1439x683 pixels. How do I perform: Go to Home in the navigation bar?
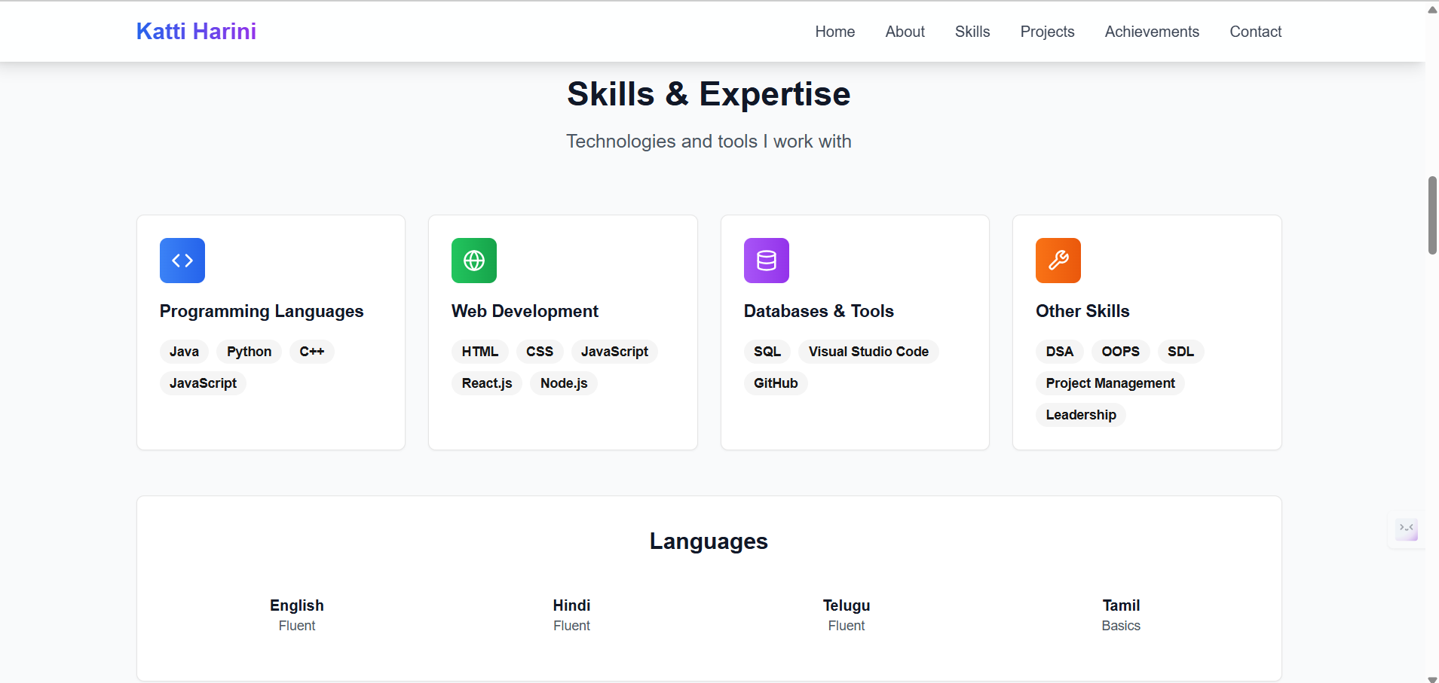tap(834, 32)
